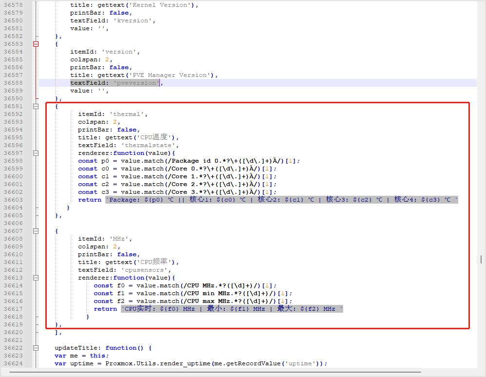The height and width of the screenshot is (377, 486).
Task: Click line number 36578 in the gutter
Action: pos(13,5)
